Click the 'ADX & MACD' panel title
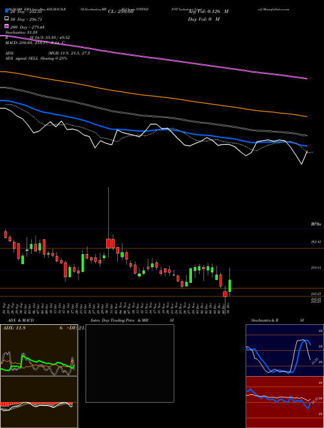 coord(21,320)
